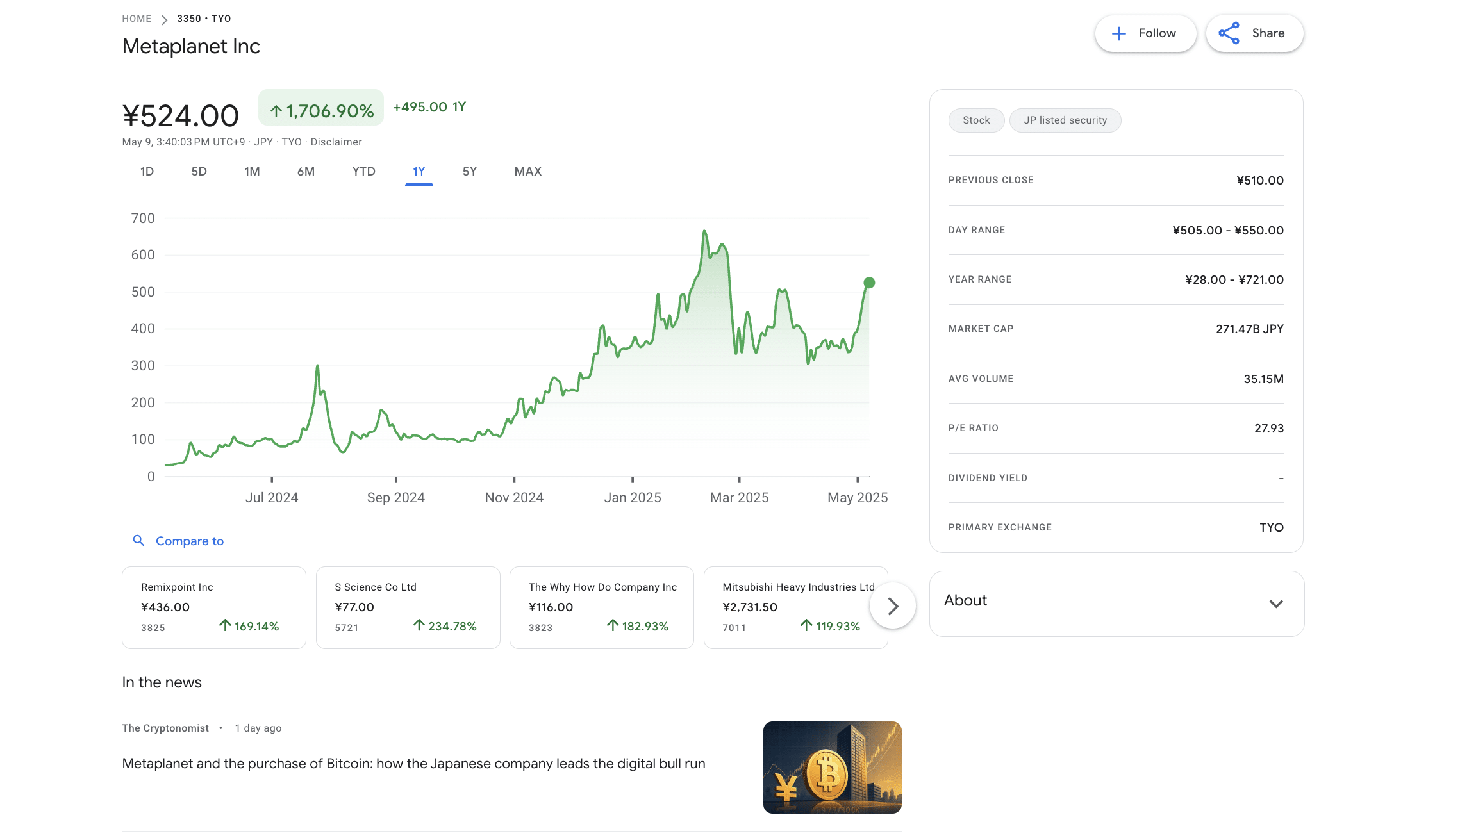The width and height of the screenshot is (1469, 838).
Task: Click The Cryptonomist source name
Action: (x=165, y=728)
